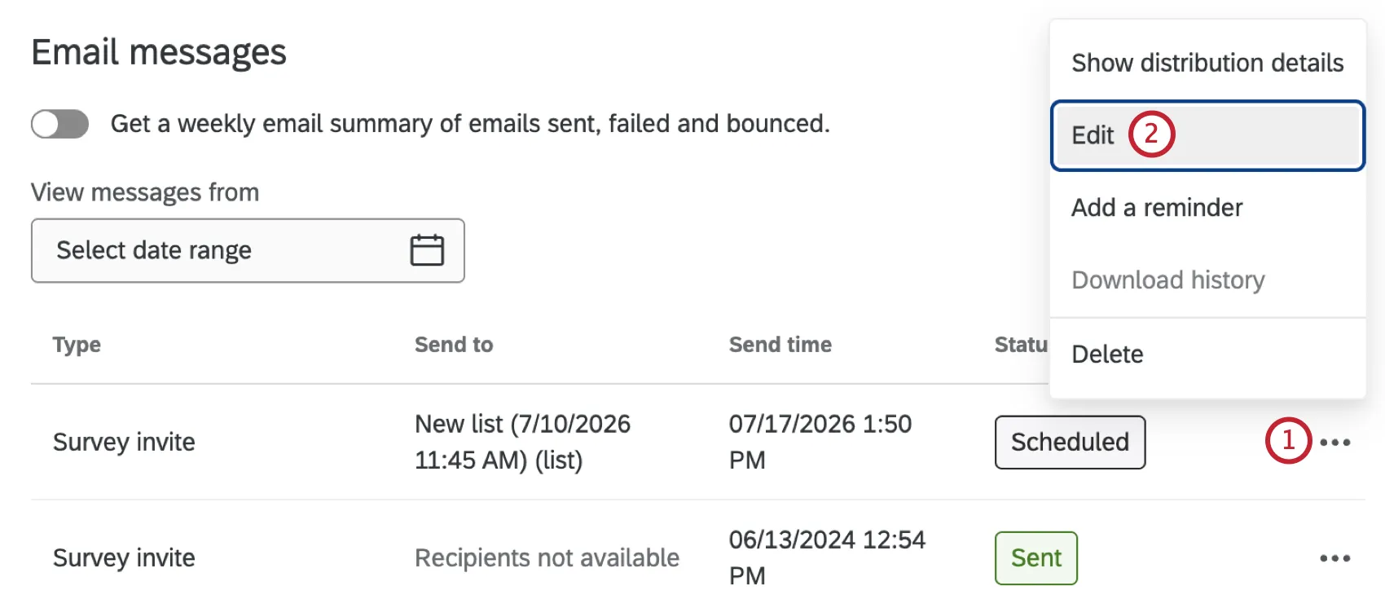Click the first Survey invite row label
This screenshot has width=1385, height=608.
(124, 443)
